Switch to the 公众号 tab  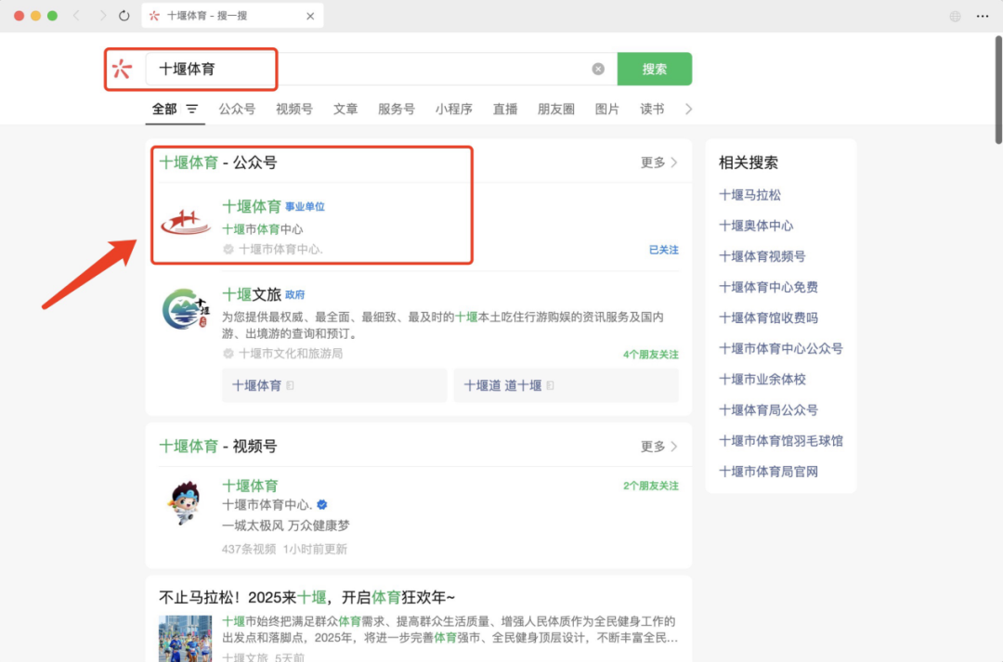tap(237, 110)
